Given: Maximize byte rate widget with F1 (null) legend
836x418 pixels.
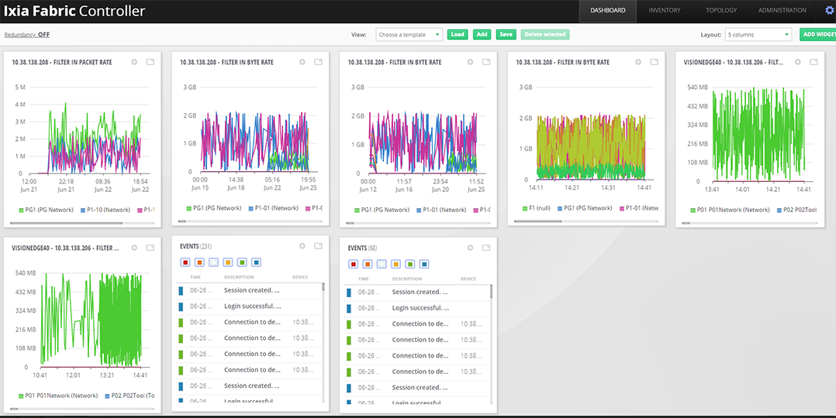Looking at the screenshot, I should pos(655,62).
